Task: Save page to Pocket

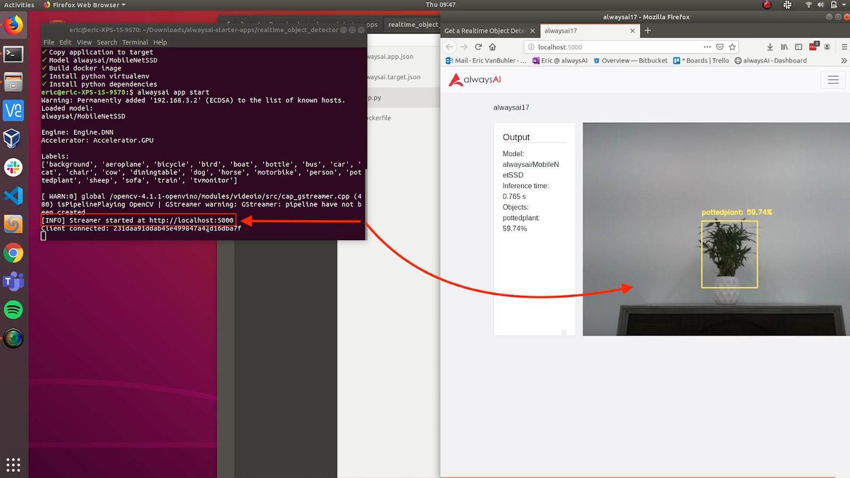Action: 720,47
